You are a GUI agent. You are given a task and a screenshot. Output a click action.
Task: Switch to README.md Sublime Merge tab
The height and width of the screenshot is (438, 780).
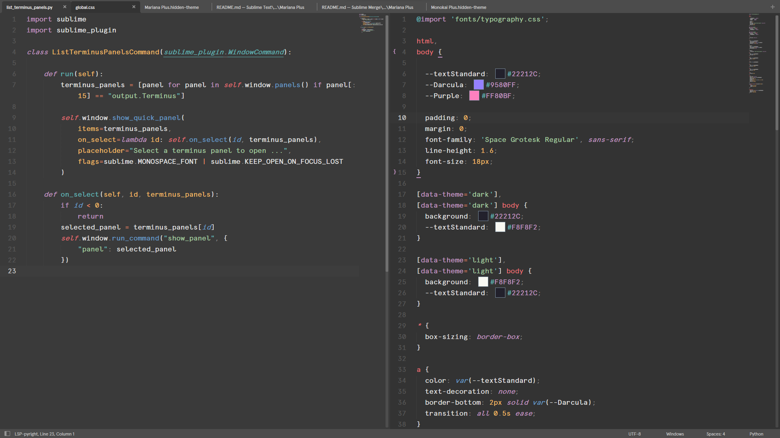tap(367, 7)
